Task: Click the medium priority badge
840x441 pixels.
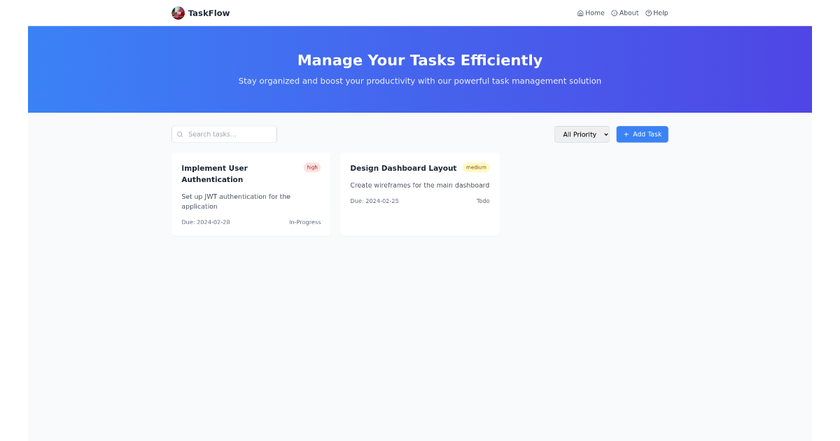Action: pos(476,167)
